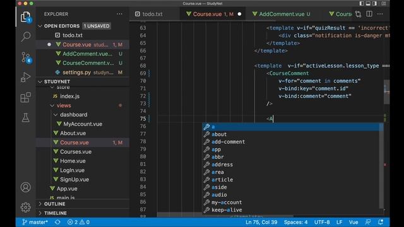
Task: Open the Manage gear menu
Action: coord(25,207)
